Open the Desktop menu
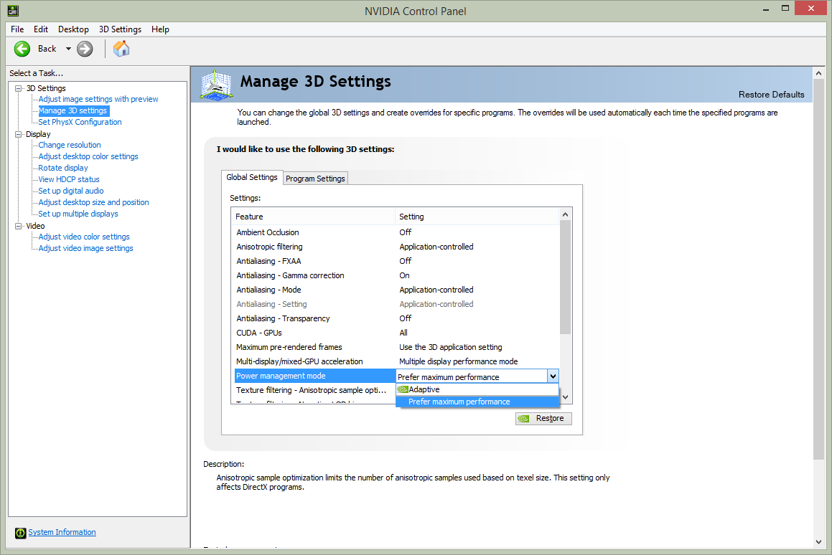 73,29
